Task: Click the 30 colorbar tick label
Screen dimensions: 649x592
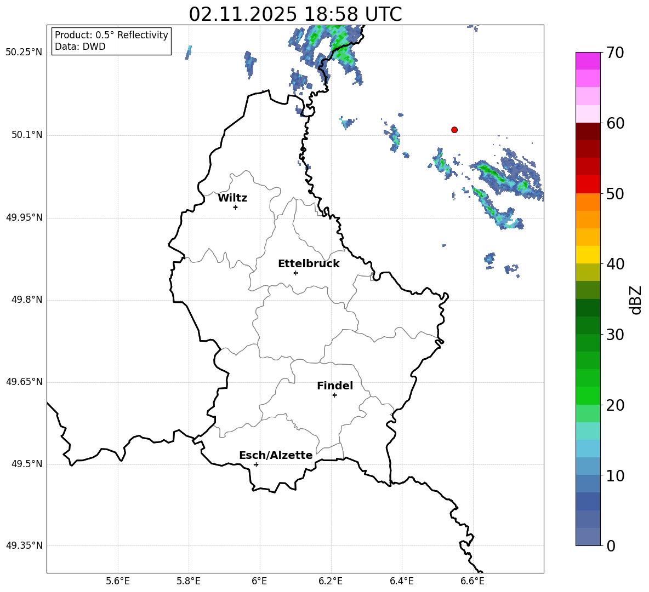Action: (x=615, y=335)
